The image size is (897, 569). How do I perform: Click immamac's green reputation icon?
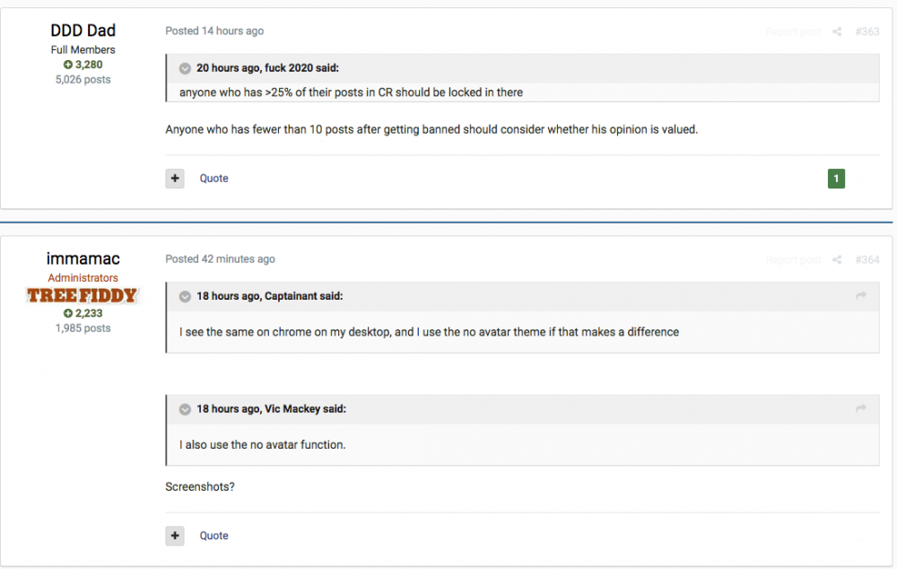tap(68, 313)
